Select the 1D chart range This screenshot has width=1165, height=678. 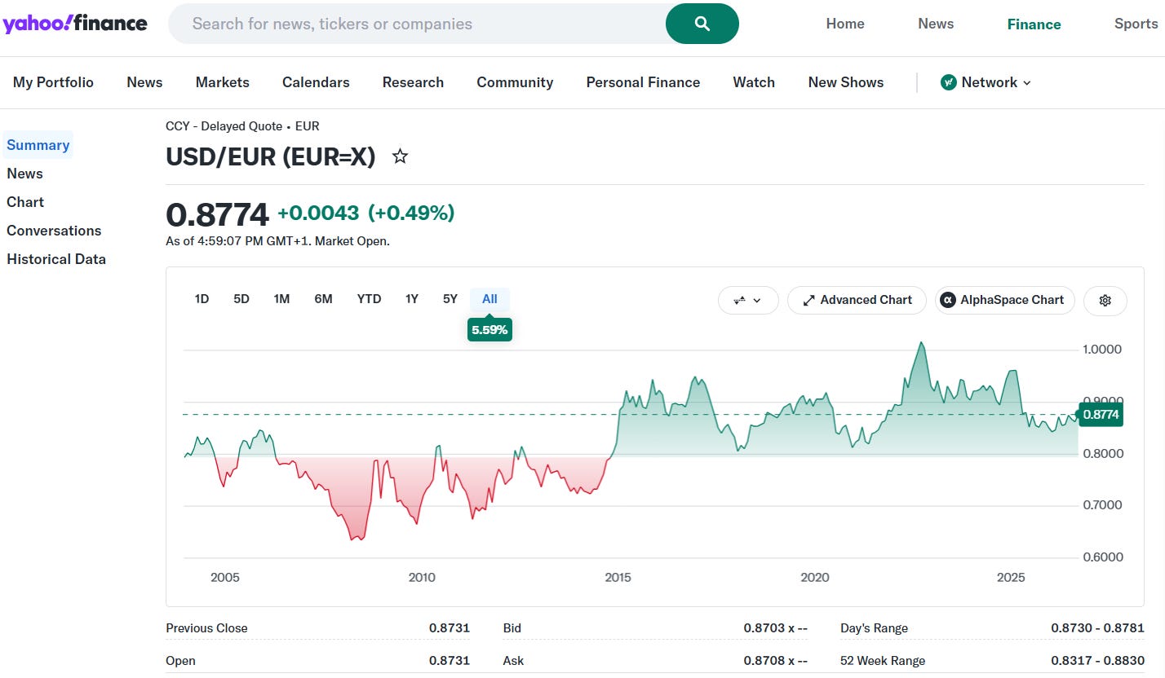[x=202, y=299]
